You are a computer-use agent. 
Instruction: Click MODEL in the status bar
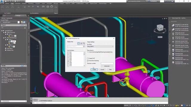126,106
